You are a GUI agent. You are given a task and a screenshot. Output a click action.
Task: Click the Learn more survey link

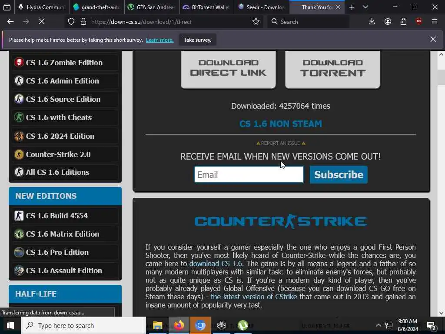pos(159,40)
